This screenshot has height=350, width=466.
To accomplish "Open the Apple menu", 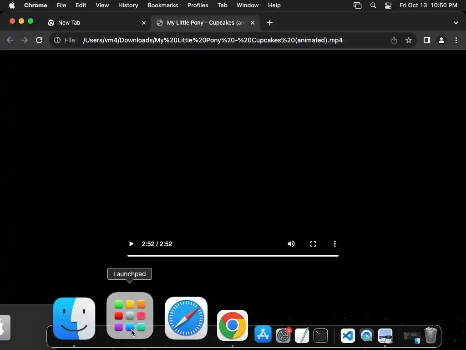I will tap(12, 5).
